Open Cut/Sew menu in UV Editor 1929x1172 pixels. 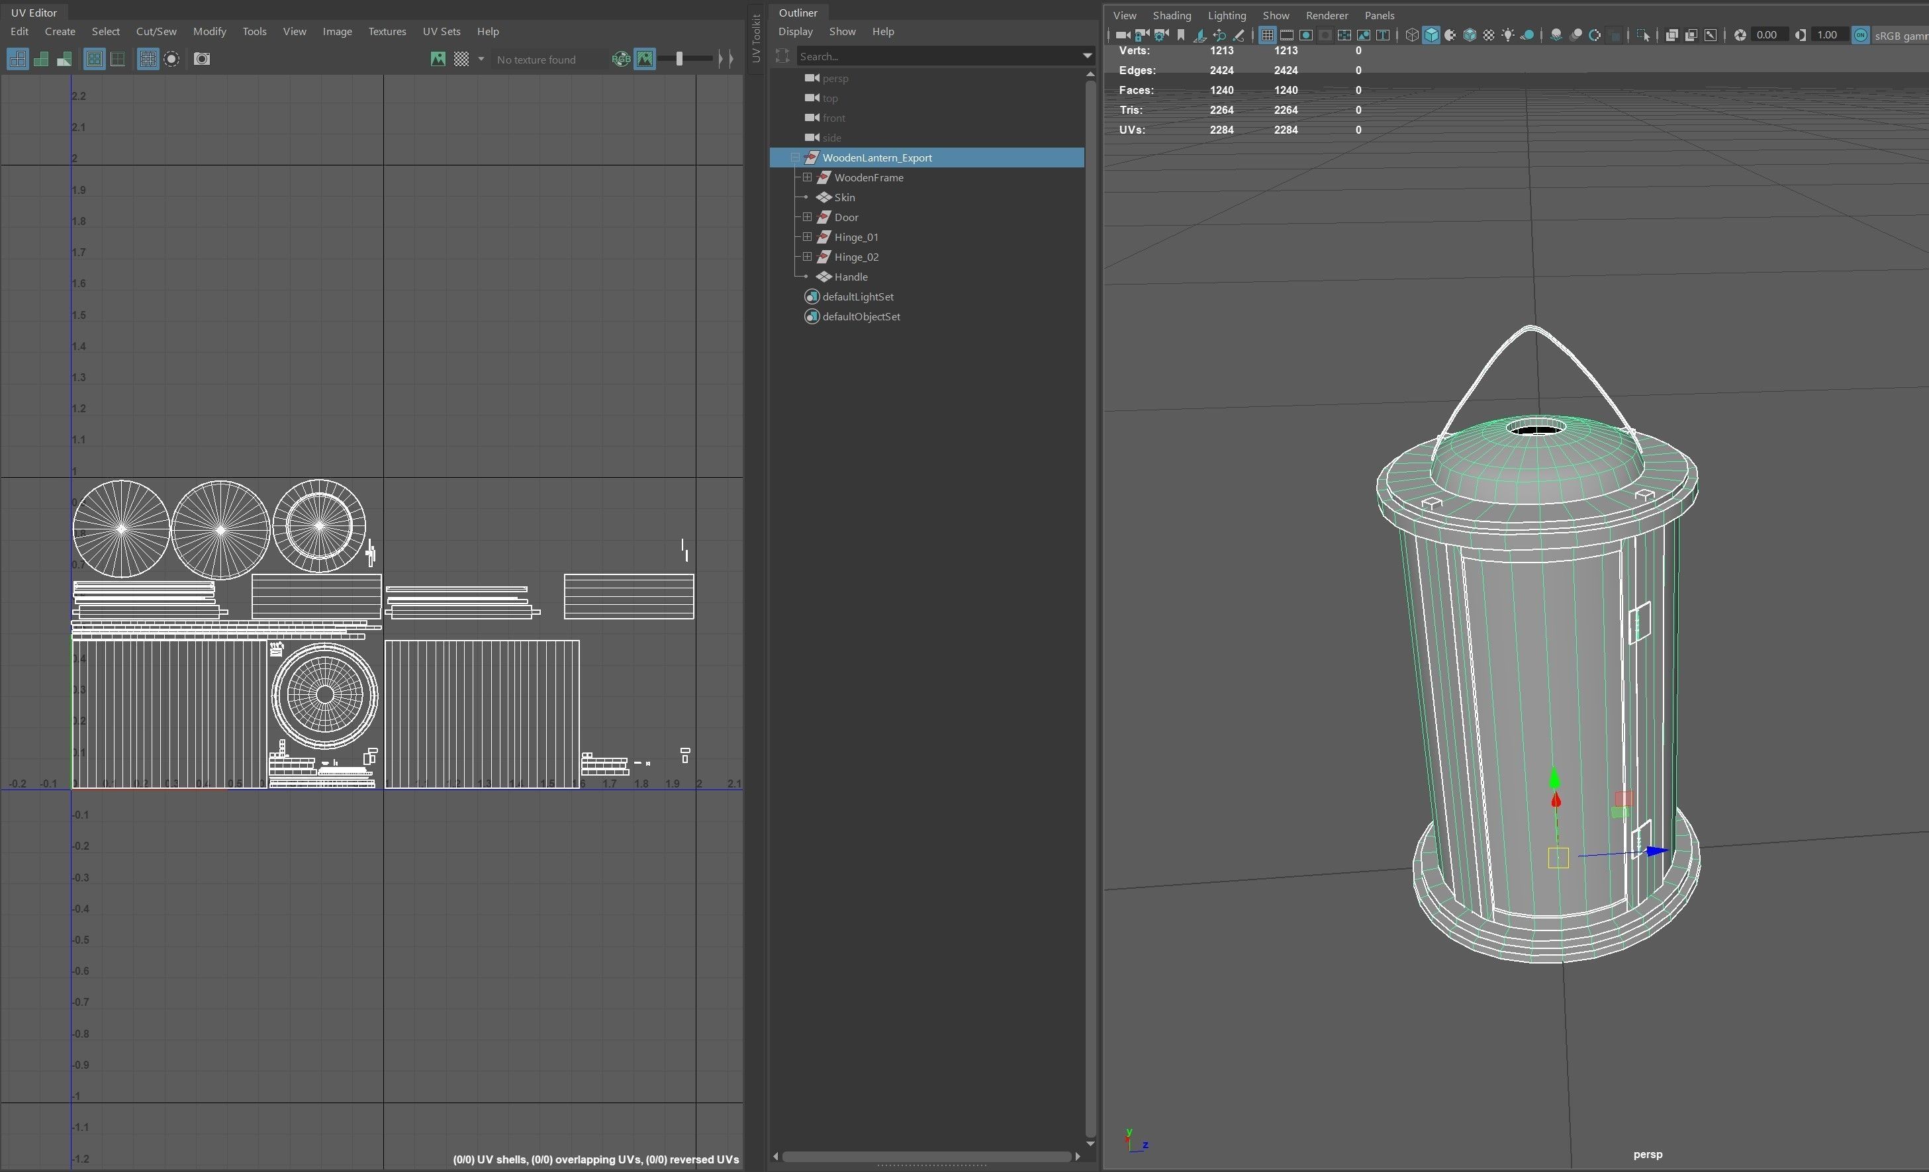click(156, 31)
